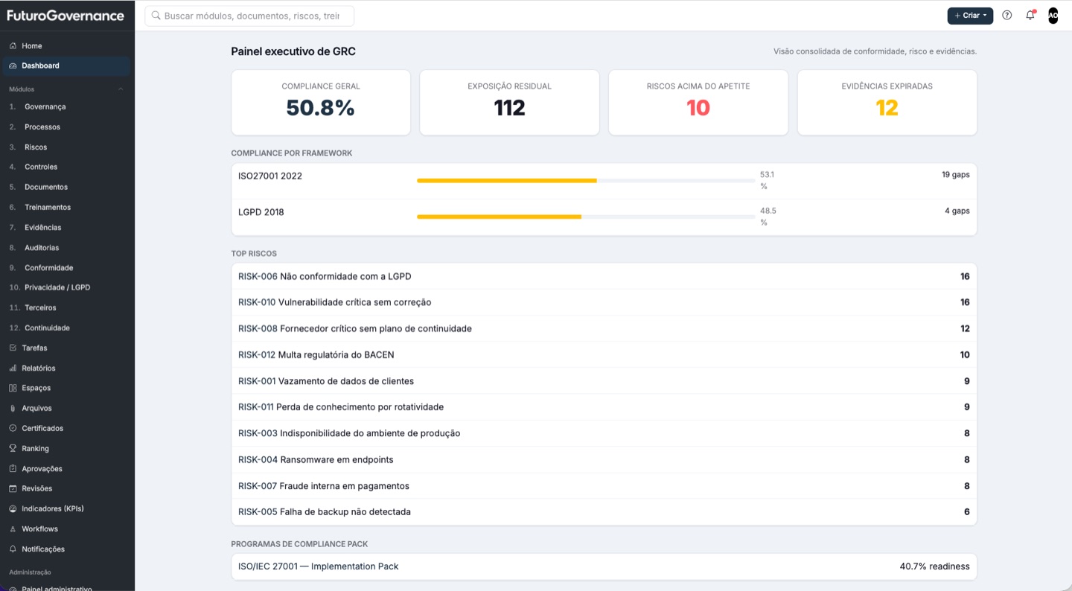The image size is (1072, 591).
Task: Click the Revisões calendar icon
Action: pyautogui.click(x=13, y=489)
